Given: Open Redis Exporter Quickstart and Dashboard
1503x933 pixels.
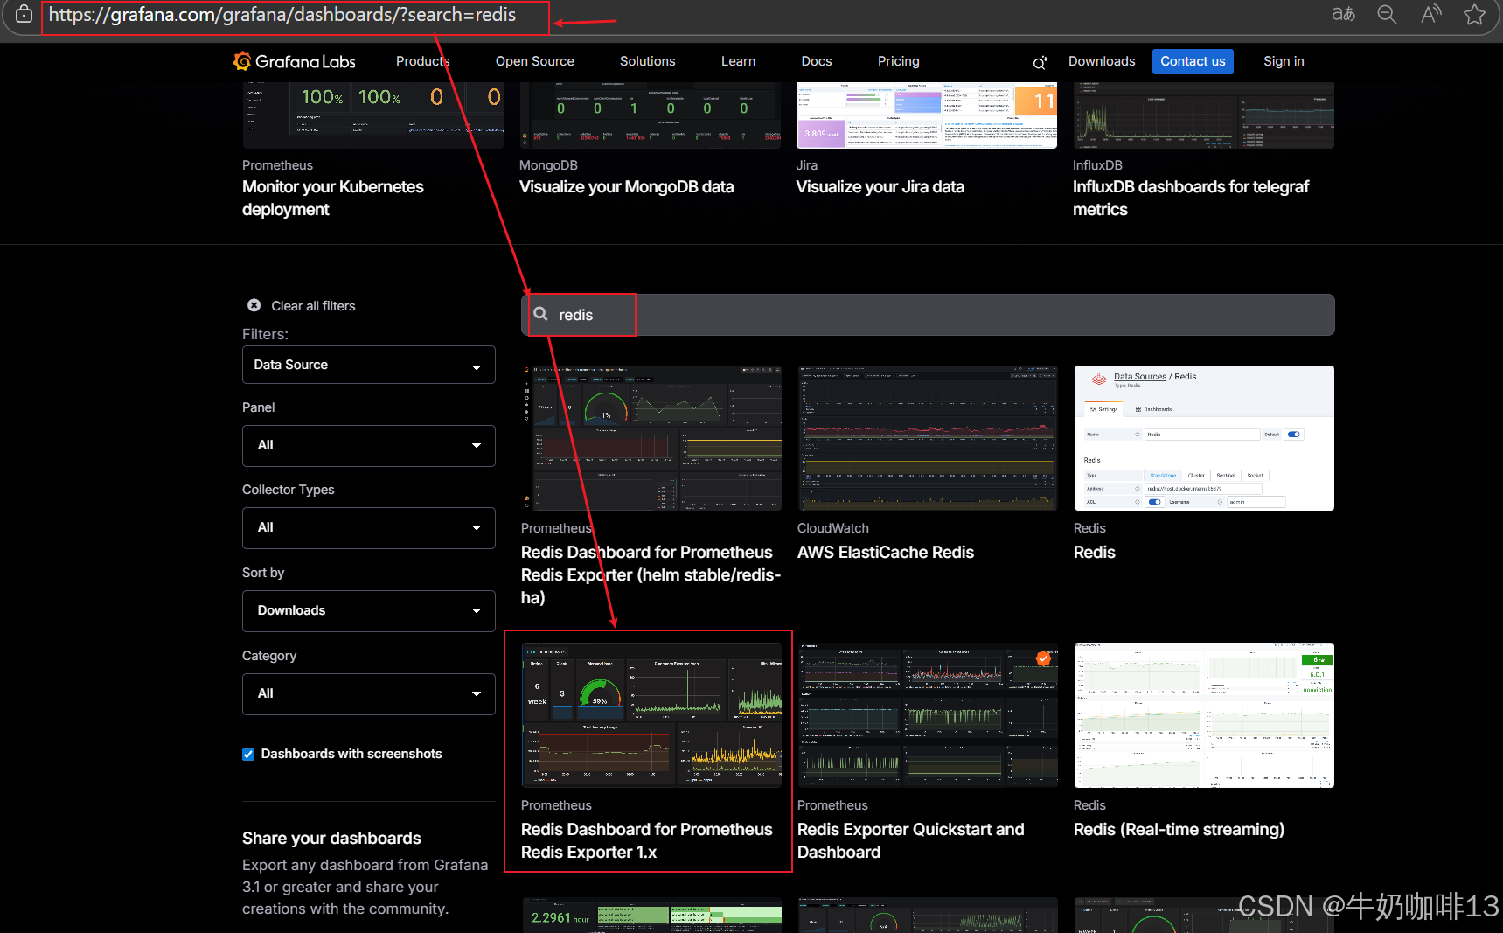Looking at the screenshot, I should tap(910, 840).
